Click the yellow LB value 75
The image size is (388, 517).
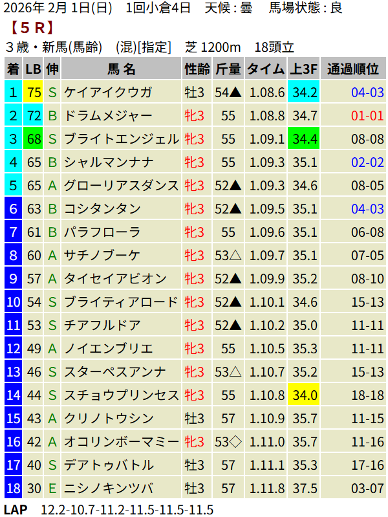click(x=34, y=93)
